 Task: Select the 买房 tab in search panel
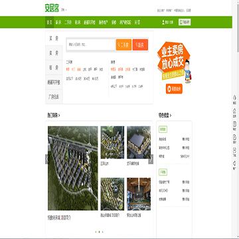[x=54, y=39]
